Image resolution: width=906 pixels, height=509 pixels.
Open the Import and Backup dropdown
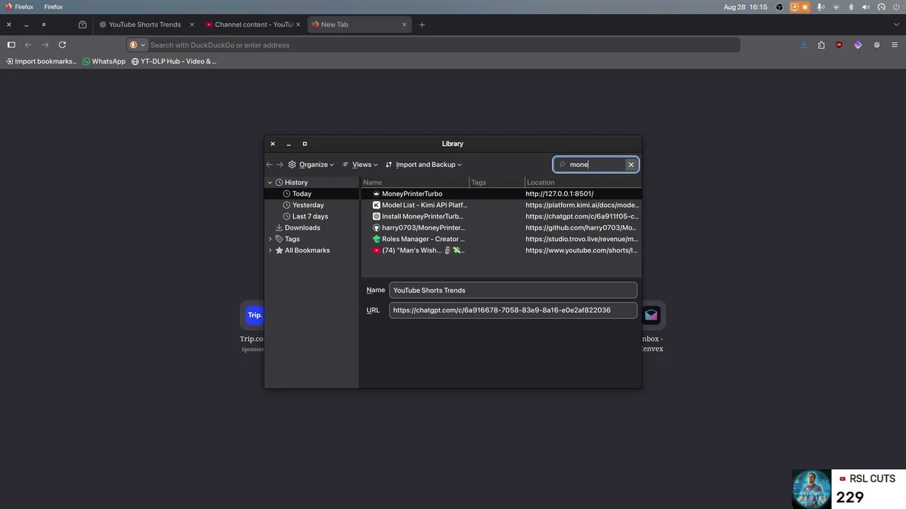click(423, 165)
